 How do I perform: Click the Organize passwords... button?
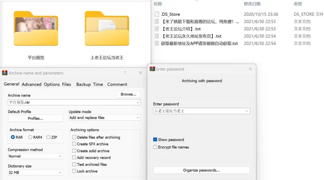tap(201, 170)
